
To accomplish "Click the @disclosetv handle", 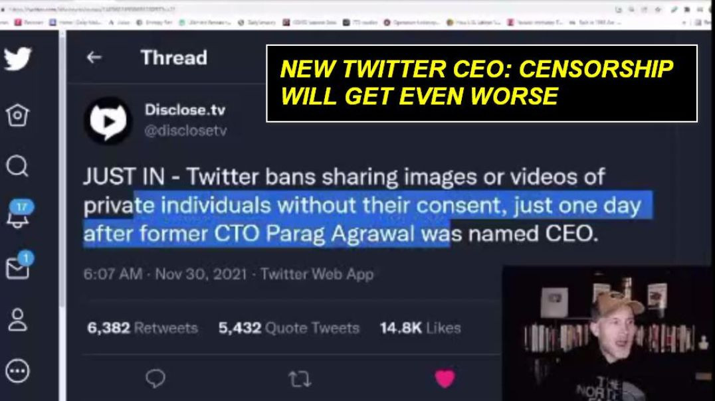I will click(185, 131).
